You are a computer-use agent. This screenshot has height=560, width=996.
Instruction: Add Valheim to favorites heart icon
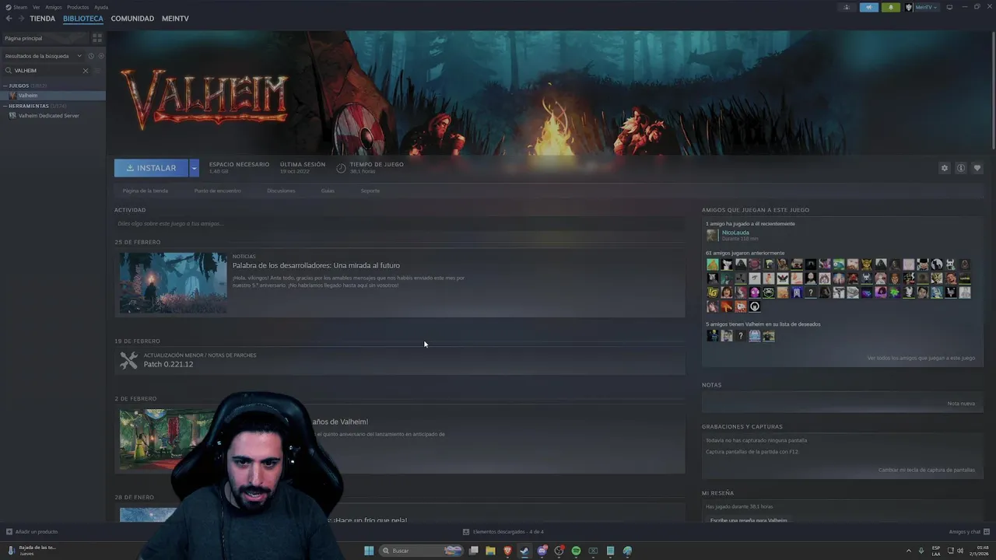(x=977, y=168)
